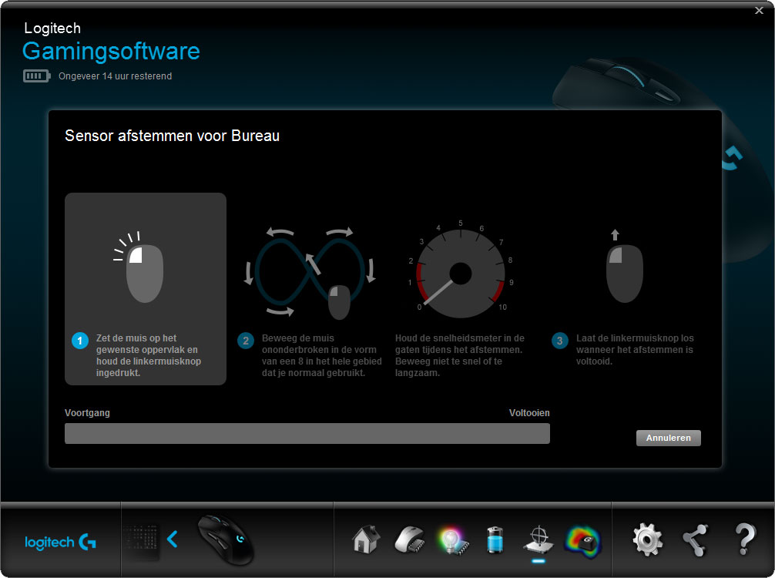Open the input analysis heatmap icon

(582, 542)
